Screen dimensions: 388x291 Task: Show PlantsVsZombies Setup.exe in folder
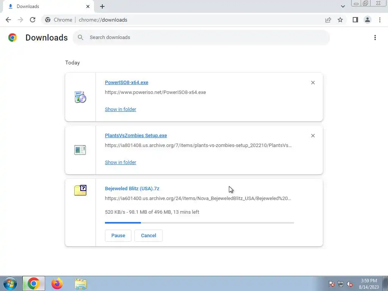120,162
